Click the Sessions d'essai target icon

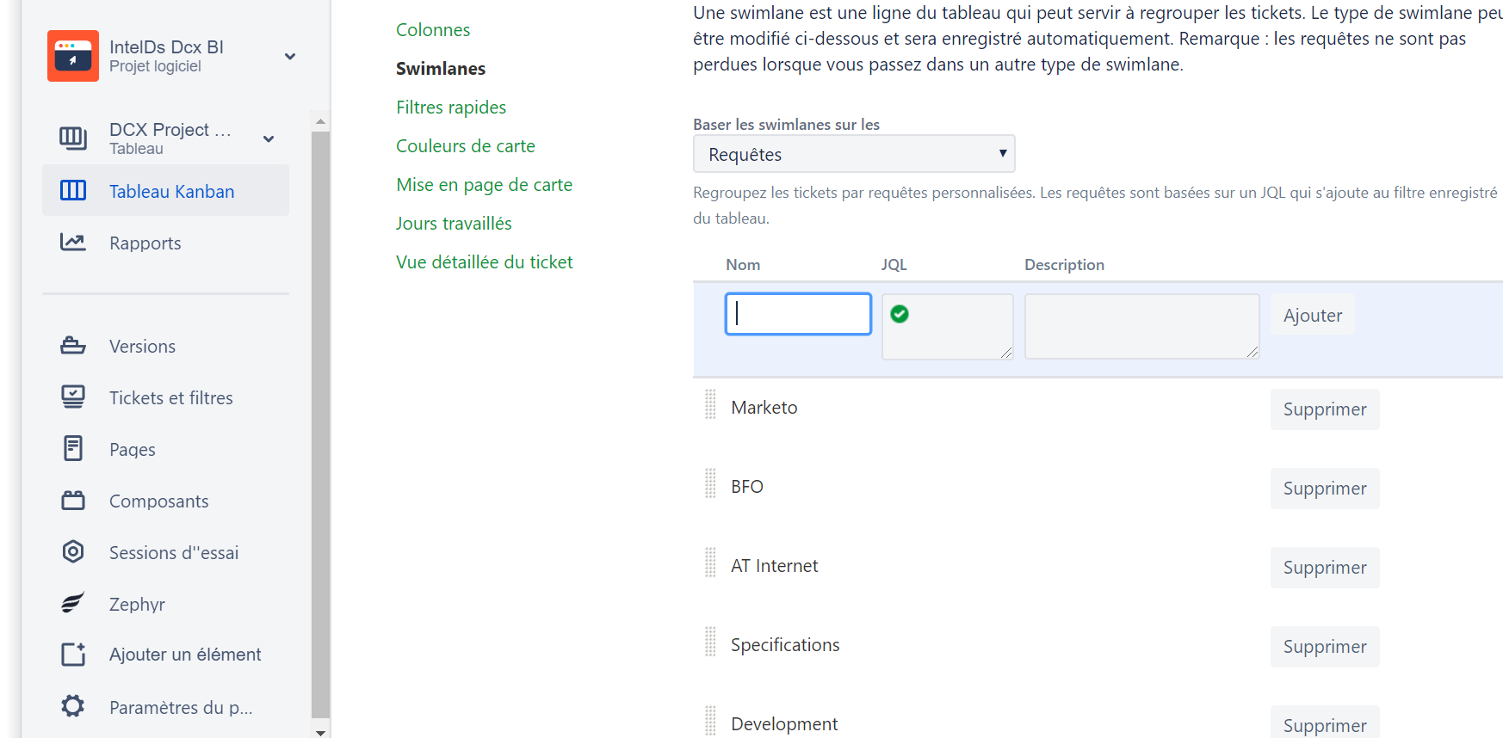coord(73,551)
